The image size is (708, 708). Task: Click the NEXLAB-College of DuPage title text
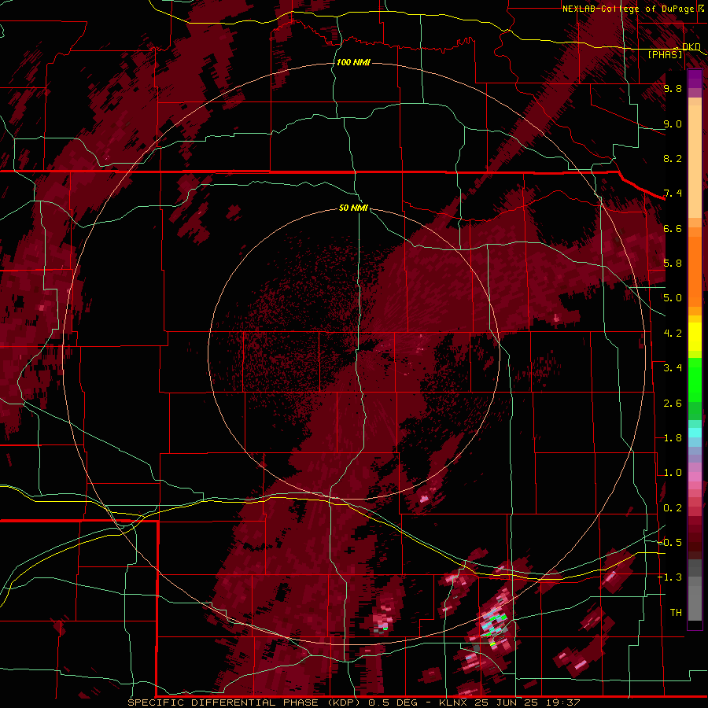(x=634, y=9)
